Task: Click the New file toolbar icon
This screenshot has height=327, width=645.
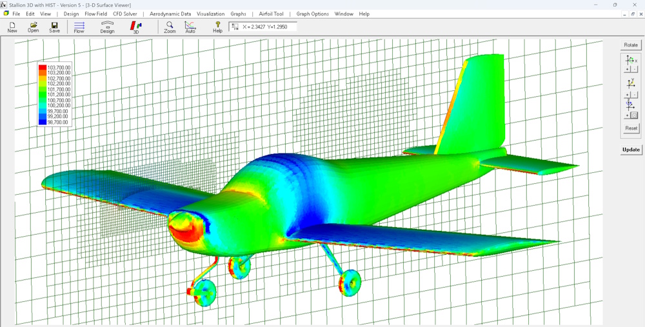Action: [x=12, y=27]
